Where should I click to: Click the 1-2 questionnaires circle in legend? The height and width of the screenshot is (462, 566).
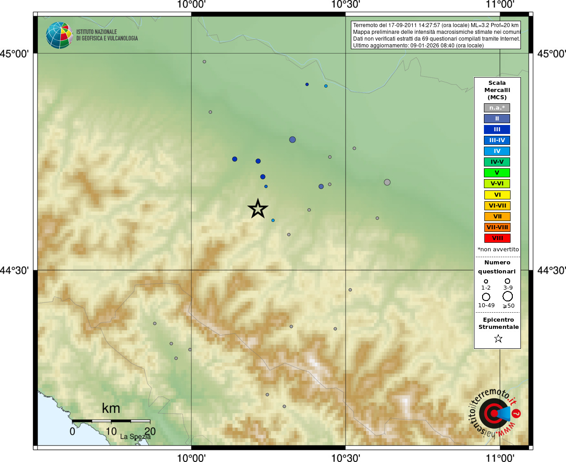click(486, 282)
